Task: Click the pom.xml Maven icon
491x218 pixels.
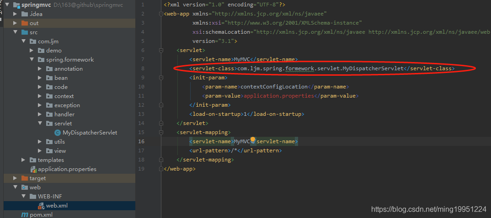Action: tap(24, 215)
